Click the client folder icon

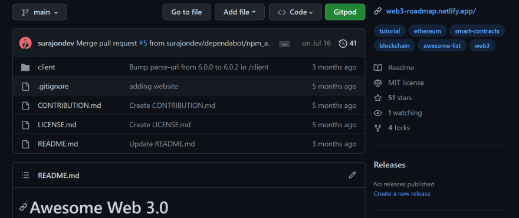(x=25, y=67)
